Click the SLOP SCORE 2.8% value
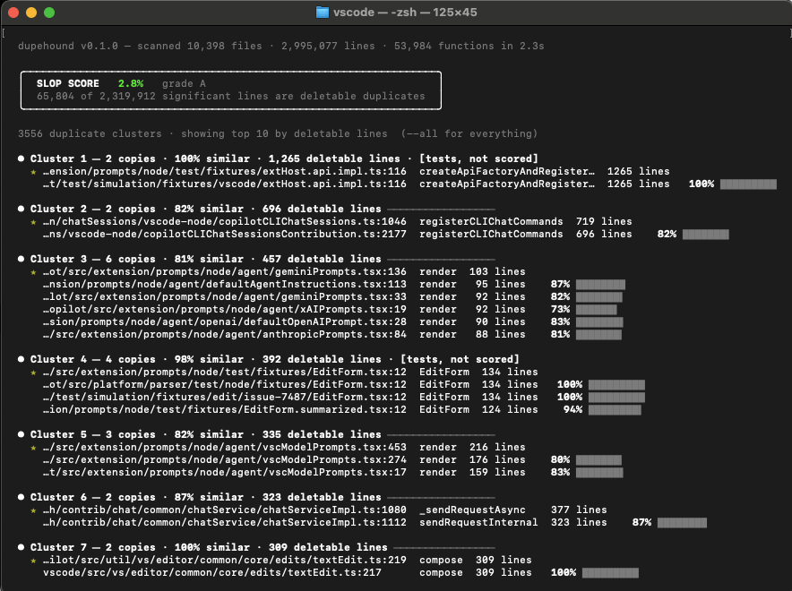 131,84
